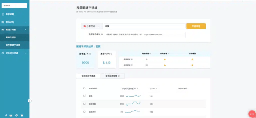
Task: Click the LINE chat icon
Action: point(16,116)
